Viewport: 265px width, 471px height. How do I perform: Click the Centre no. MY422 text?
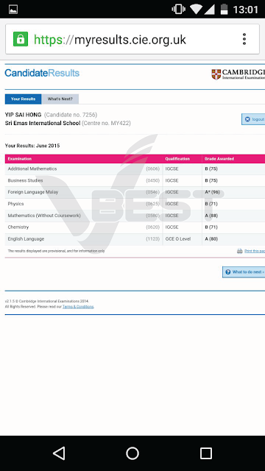click(106, 123)
